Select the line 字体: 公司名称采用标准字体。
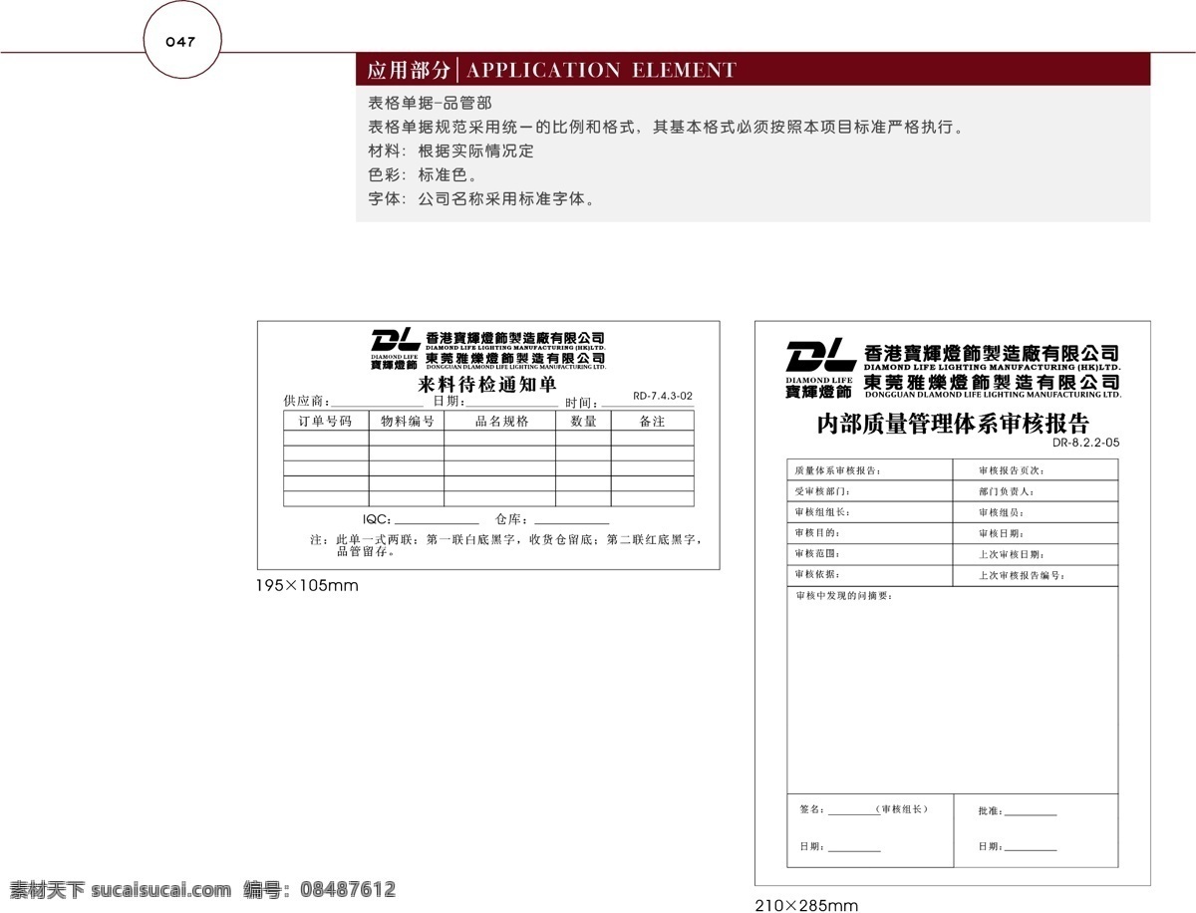Image resolution: width=1196 pixels, height=913 pixels. click(x=482, y=198)
